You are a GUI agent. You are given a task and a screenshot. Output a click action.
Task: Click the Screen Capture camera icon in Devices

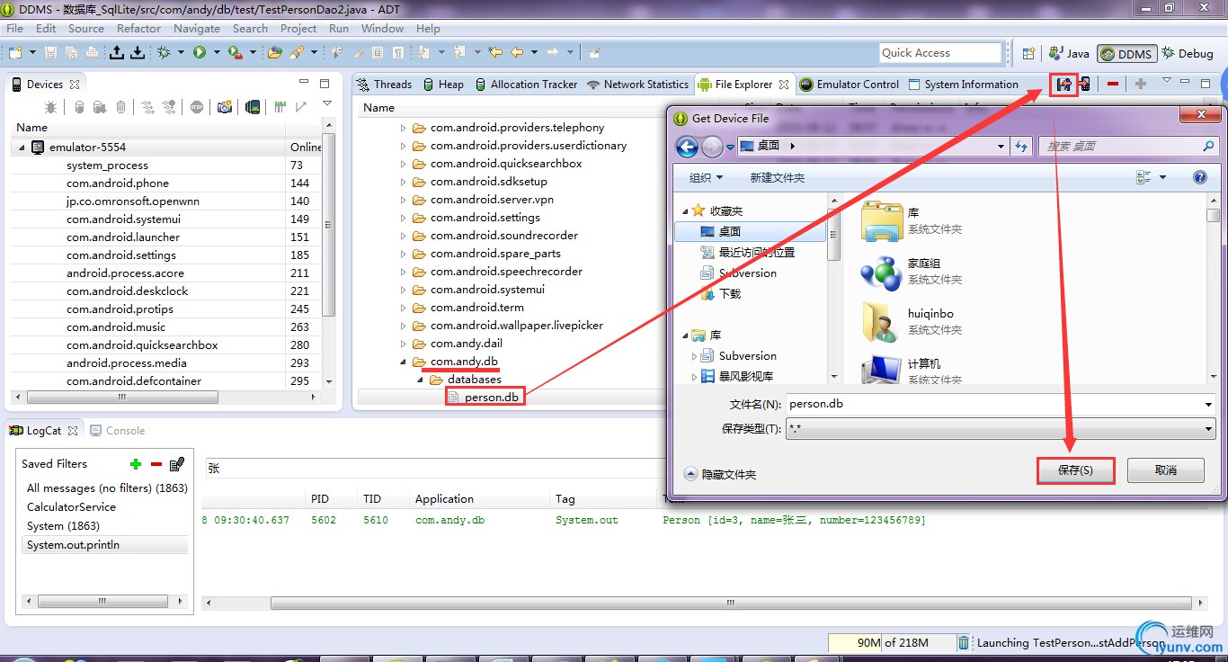coord(225,107)
